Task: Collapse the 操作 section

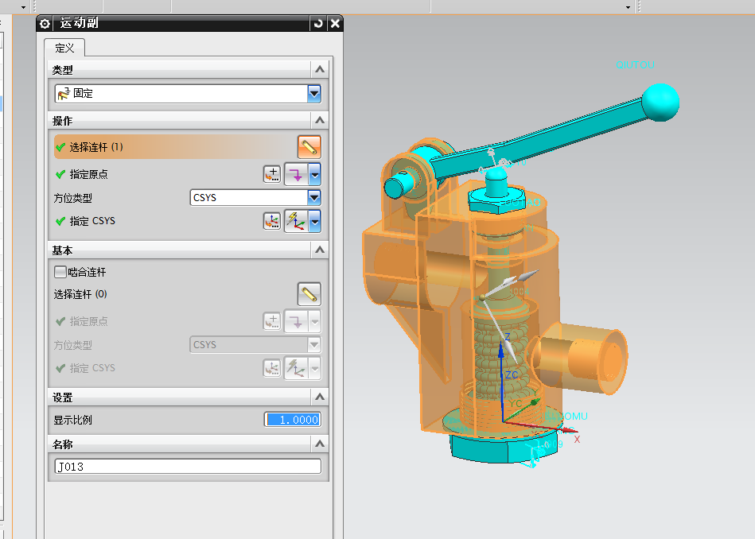Action: (320, 120)
